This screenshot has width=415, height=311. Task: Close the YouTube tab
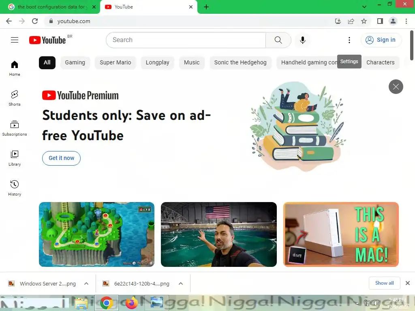coord(191,7)
